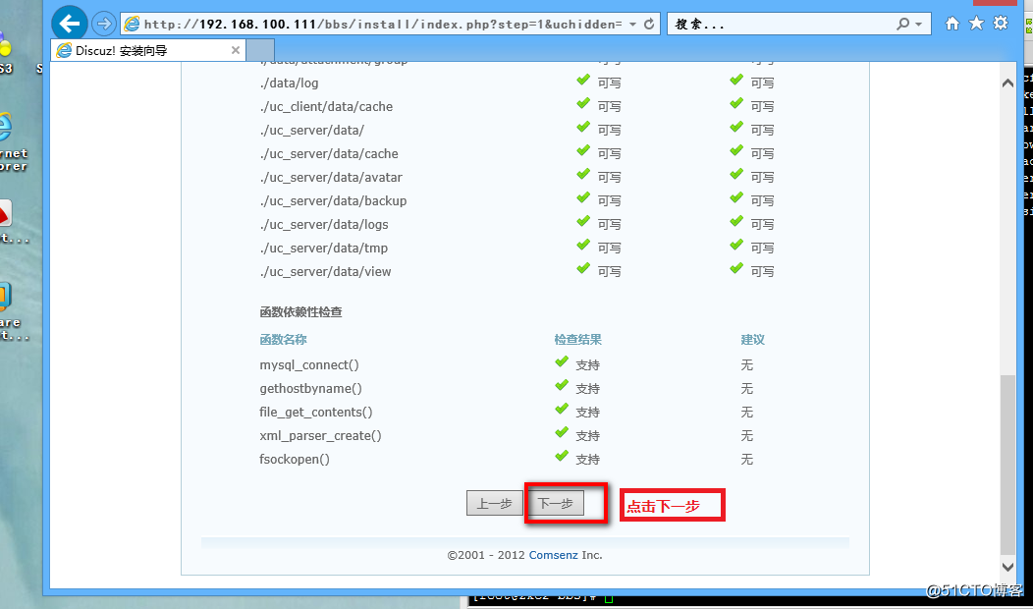Click the 函数名称 column header
The height and width of the screenshot is (609, 1033).
point(283,340)
